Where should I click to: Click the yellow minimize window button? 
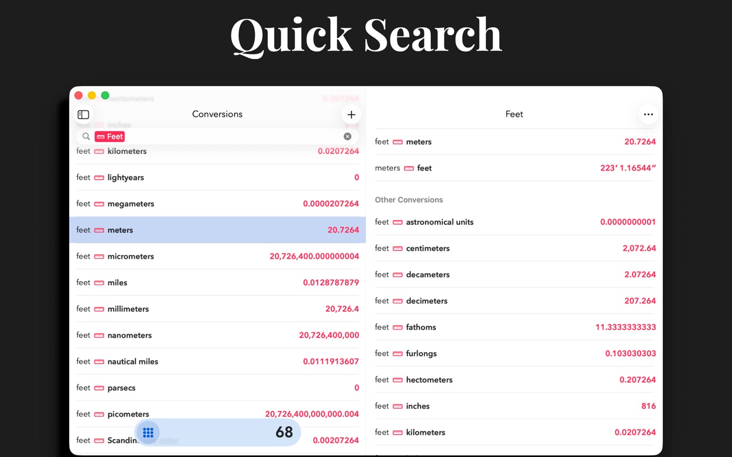[x=92, y=95]
